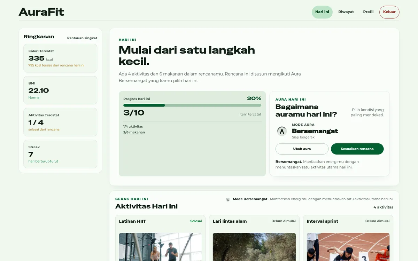
Task: Click the Ringkasan heading
Action: [39, 37]
